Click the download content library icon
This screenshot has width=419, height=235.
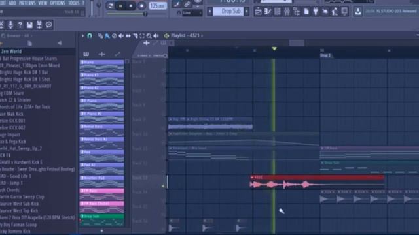click(x=358, y=12)
